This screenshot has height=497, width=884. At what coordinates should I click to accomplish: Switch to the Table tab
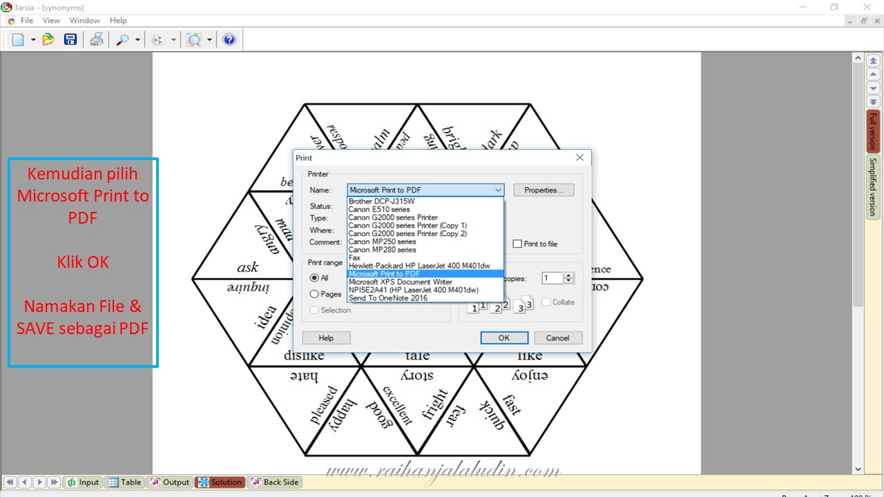125,483
